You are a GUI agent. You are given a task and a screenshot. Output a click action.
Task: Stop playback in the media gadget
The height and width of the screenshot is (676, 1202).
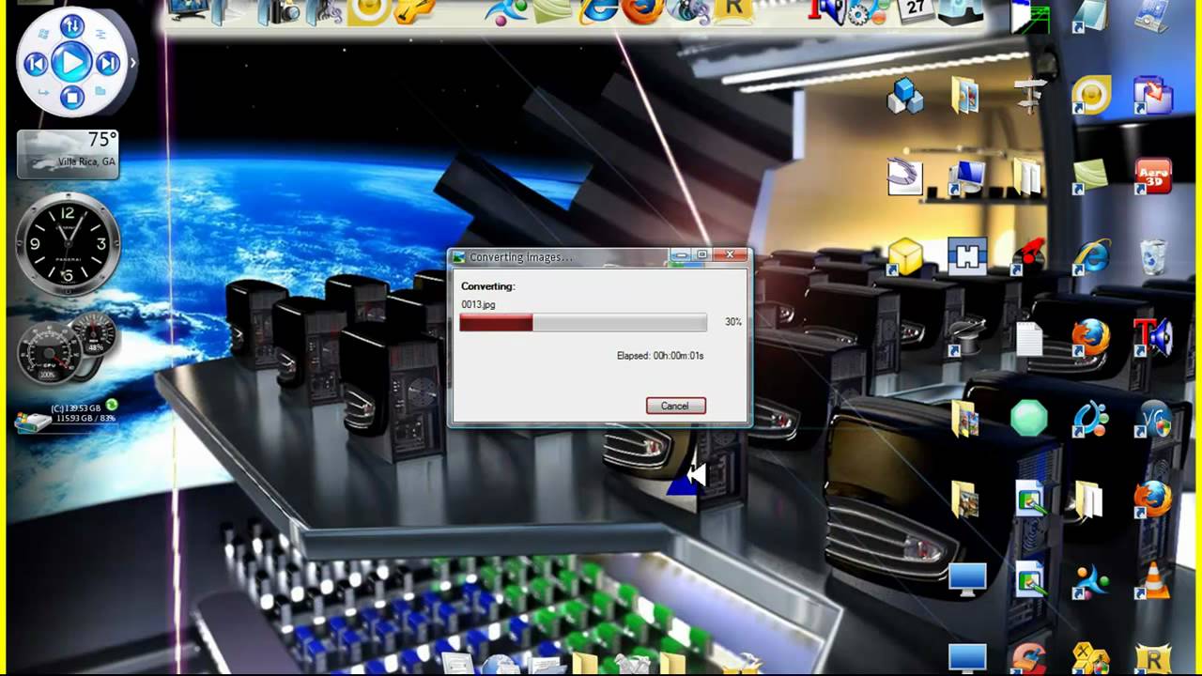(71, 97)
